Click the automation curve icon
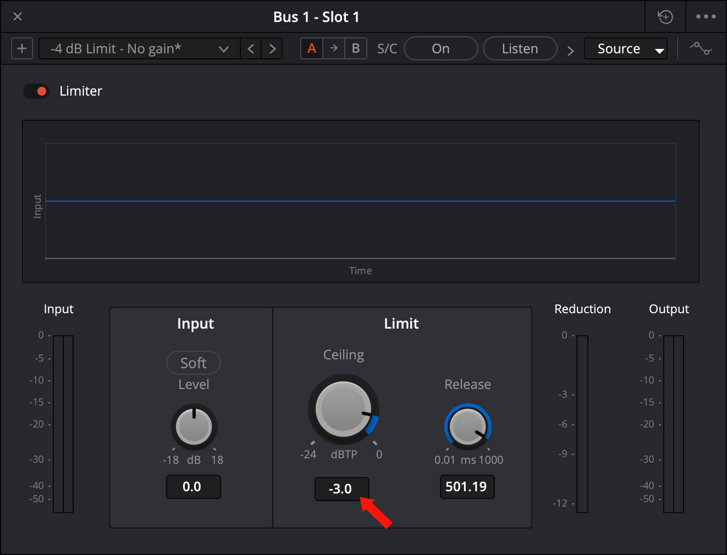 pyautogui.click(x=701, y=48)
